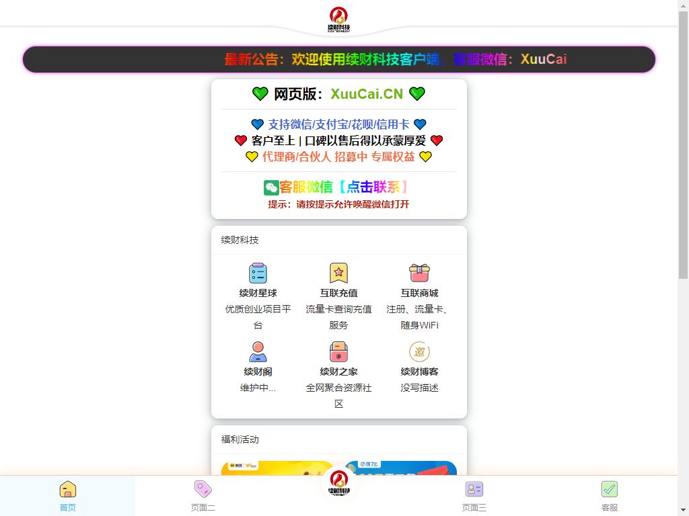Image resolution: width=689 pixels, height=516 pixels.
Task: Switch to the 页面二 tab
Action: 203,496
